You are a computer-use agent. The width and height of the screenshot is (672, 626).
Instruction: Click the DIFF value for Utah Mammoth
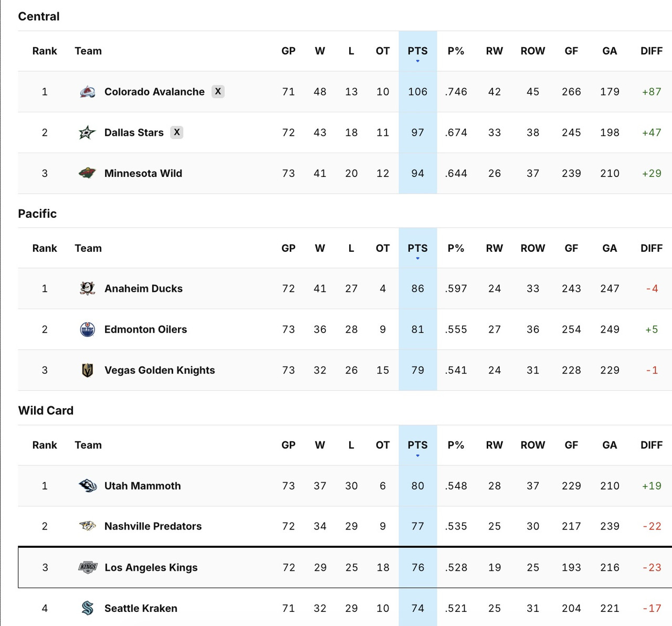click(x=651, y=485)
